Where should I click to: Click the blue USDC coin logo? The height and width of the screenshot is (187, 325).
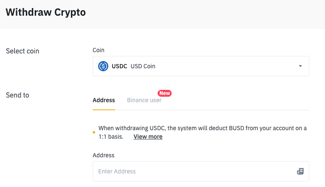pos(103,66)
